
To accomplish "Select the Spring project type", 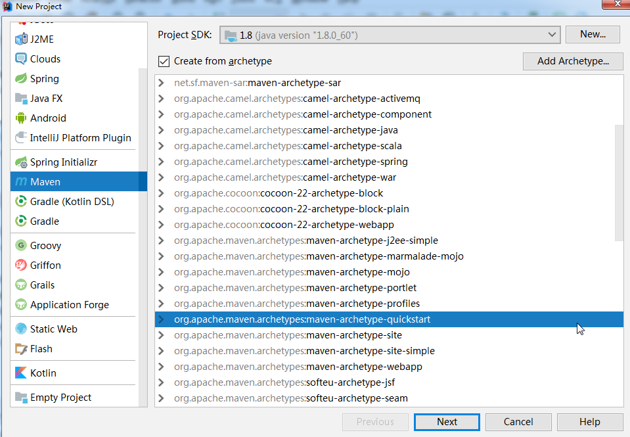I will (x=74, y=78).
